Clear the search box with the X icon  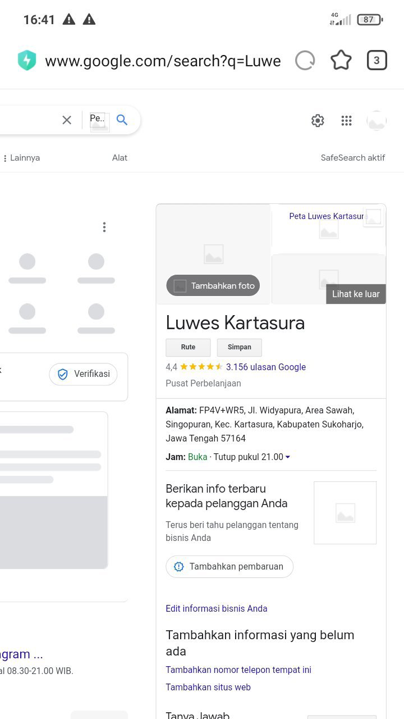67,120
